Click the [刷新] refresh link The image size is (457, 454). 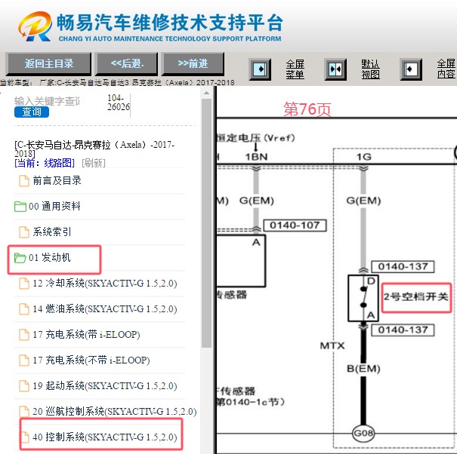coord(94,163)
